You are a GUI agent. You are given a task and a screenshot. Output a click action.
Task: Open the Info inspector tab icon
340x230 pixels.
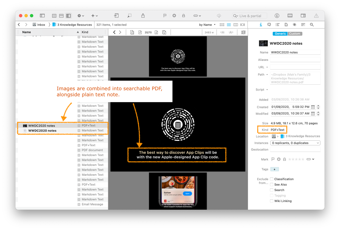[261, 25]
